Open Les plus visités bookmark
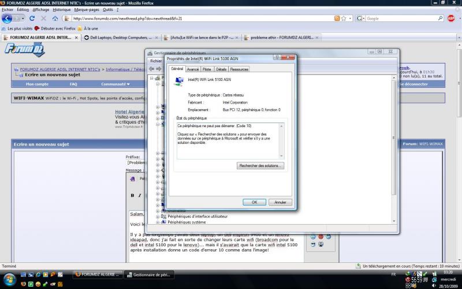Viewport: 462px width, 289px height. coord(17,28)
